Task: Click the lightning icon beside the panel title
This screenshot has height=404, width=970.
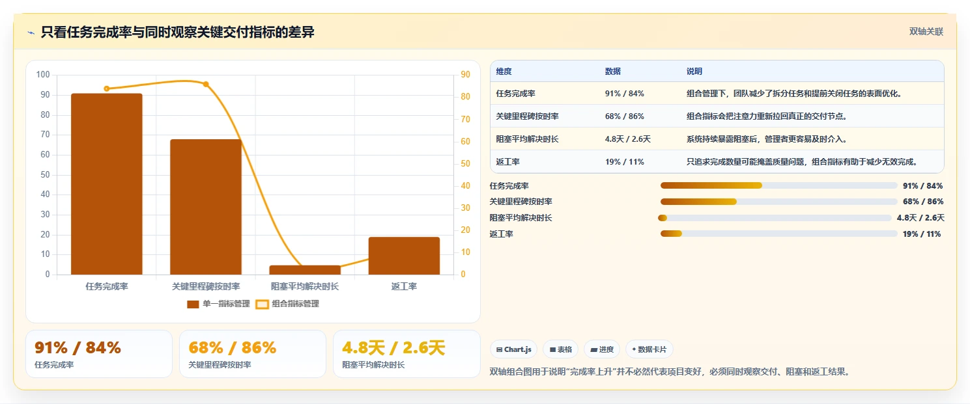Action: coord(31,33)
